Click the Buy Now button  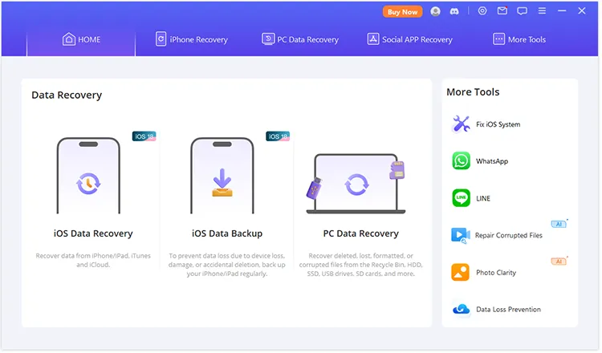coord(402,12)
